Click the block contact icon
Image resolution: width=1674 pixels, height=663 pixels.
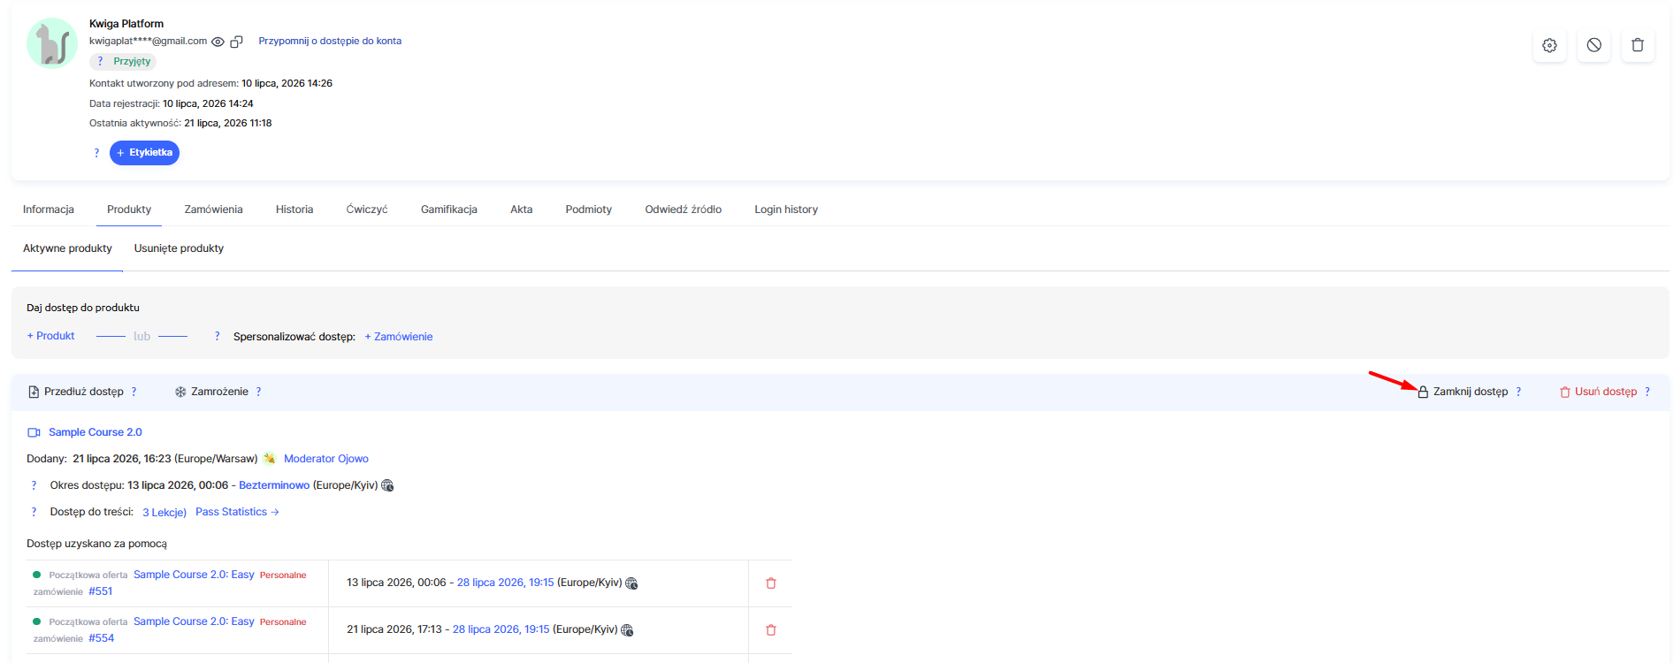1594,45
